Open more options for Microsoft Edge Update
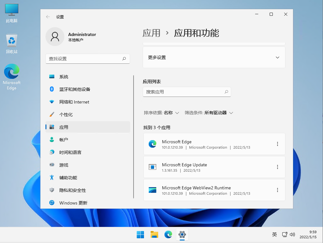 tap(278, 167)
